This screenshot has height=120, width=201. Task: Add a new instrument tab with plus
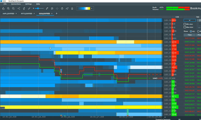(x=56, y=13)
